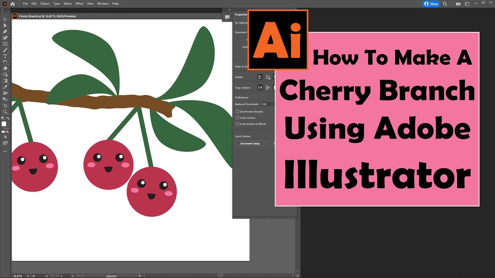Viewport: 495px width, 278px height.
Task: Open the search magnifier in top bar
Action: point(445,4)
